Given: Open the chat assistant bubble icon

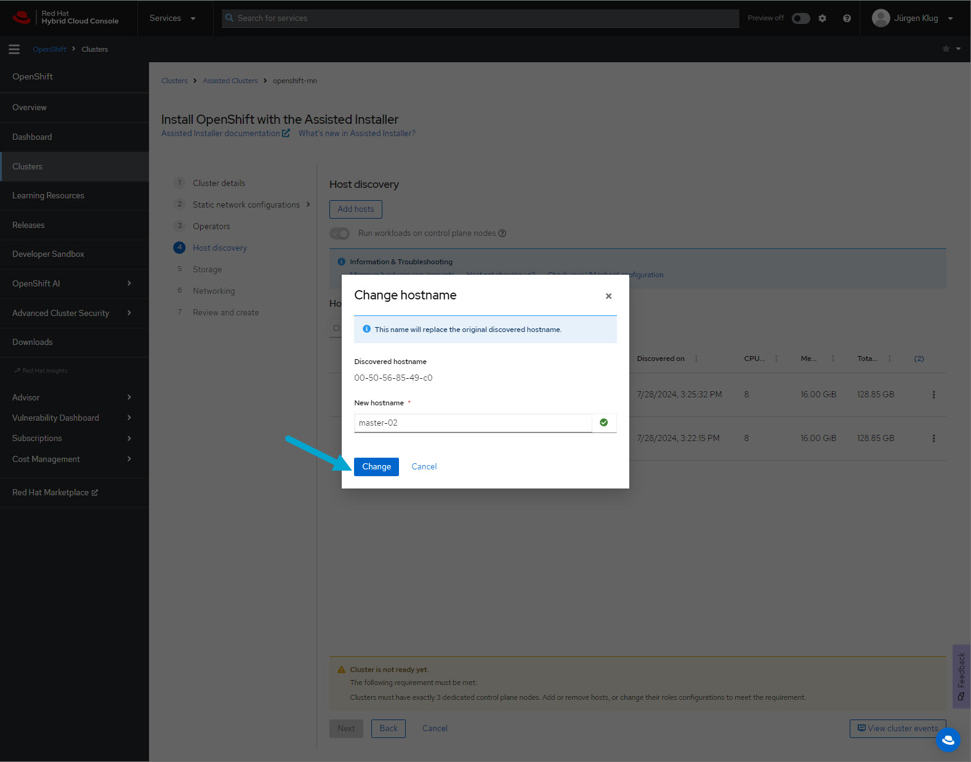Looking at the screenshot, I should pyautogui.click(x=948, y=739).
